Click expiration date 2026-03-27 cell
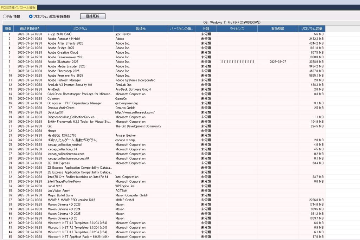Viewport: 360px width, 240px height. click(278, 62)
